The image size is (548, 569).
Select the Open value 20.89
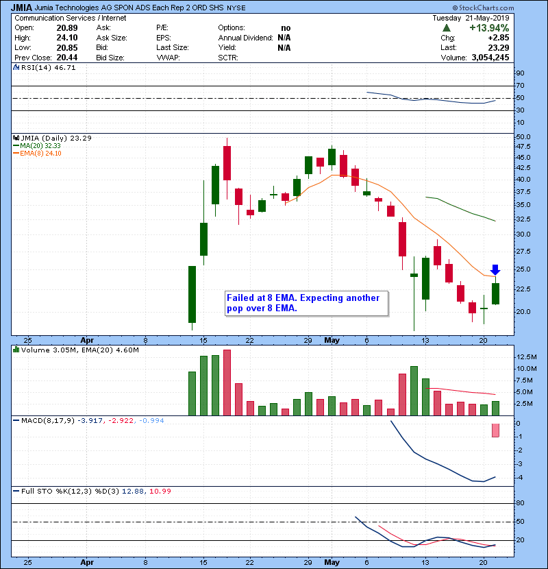click(67, 28)
